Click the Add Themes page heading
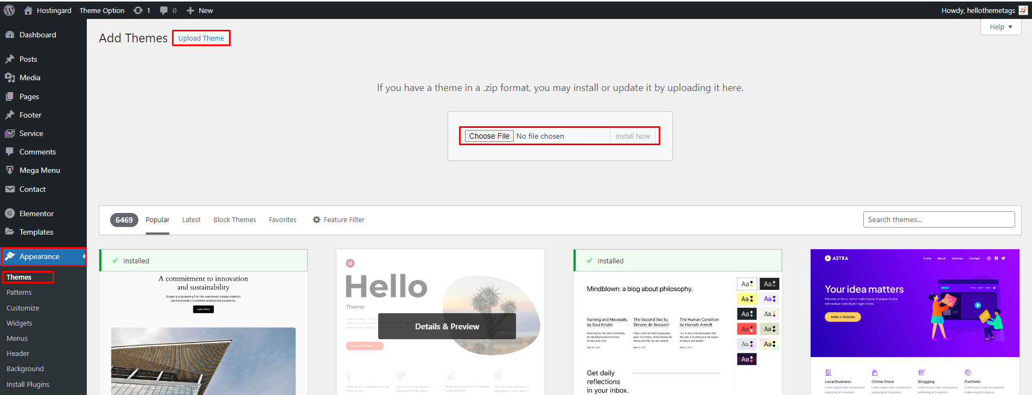Image resolution: width=1032 pixels, height=395 pixels. point(133,38)
